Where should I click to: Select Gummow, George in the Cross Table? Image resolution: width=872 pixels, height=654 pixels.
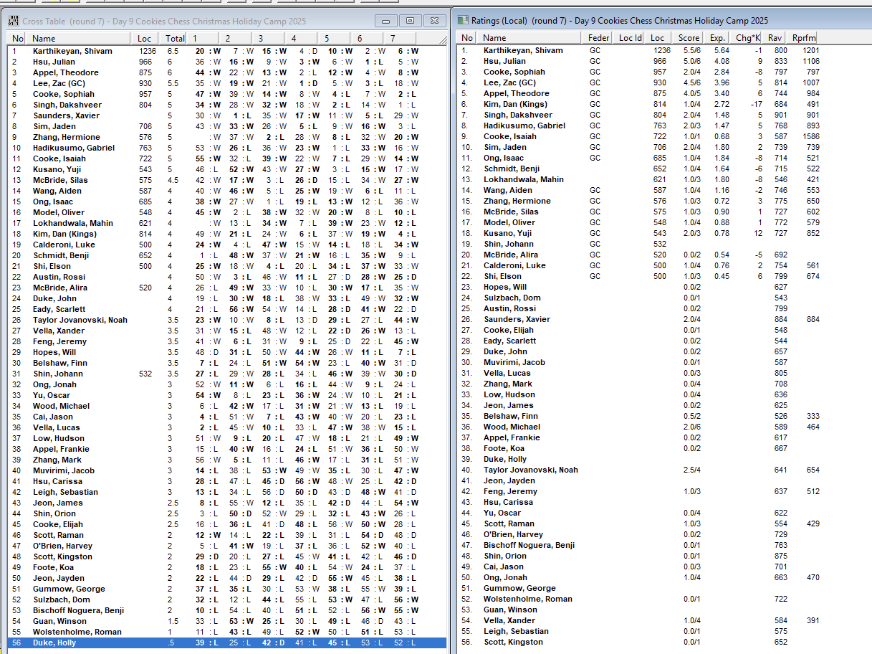coord(68,589)
